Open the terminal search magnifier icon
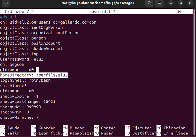The width and height of the screenshot is (196, 137). pos(150,3)
